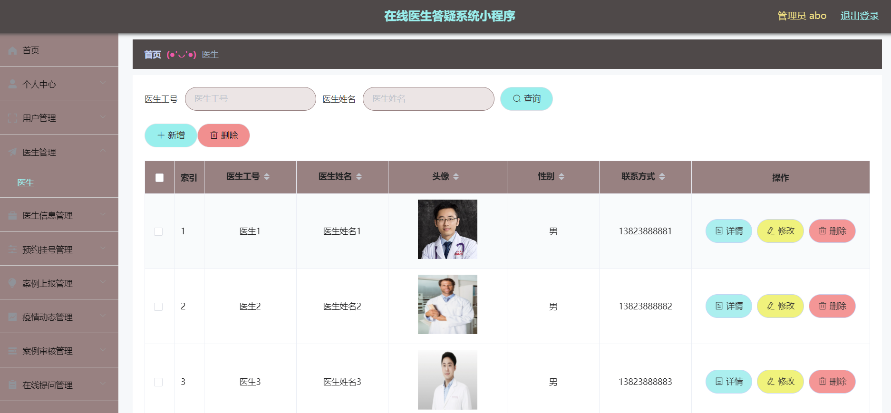Viewport: 891px width, 413px height.
Task: Expand the 疫情动态管理 sidebar section
Action: 59,317
